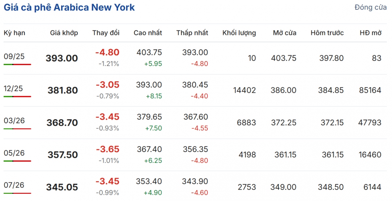Select the 03/26 contract term
This screenshot has height=201, width=392.
[x=14, y=121]
